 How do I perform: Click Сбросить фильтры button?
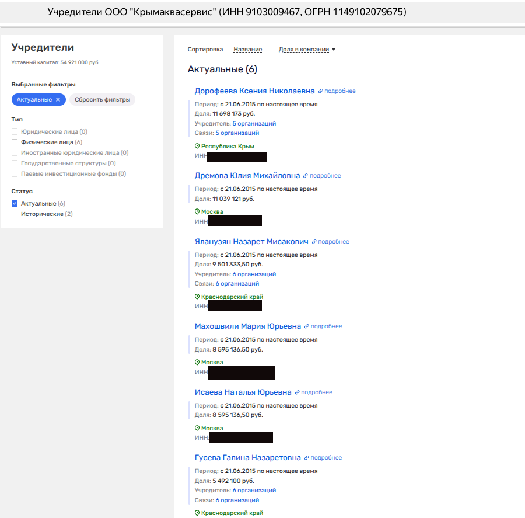[102, 100]
